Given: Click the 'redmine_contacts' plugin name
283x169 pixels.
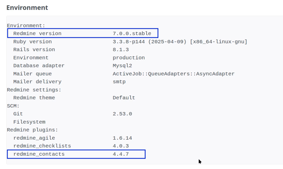Looking at the screenshot, I should coord(39,154).
